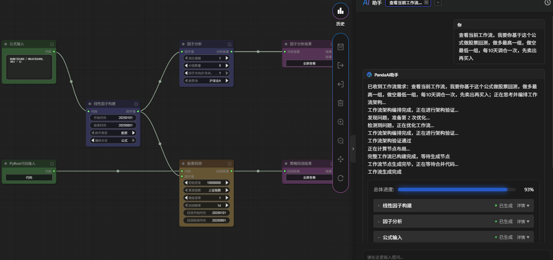Open edit icon on 股票回测 node header

tap(229, 164)
